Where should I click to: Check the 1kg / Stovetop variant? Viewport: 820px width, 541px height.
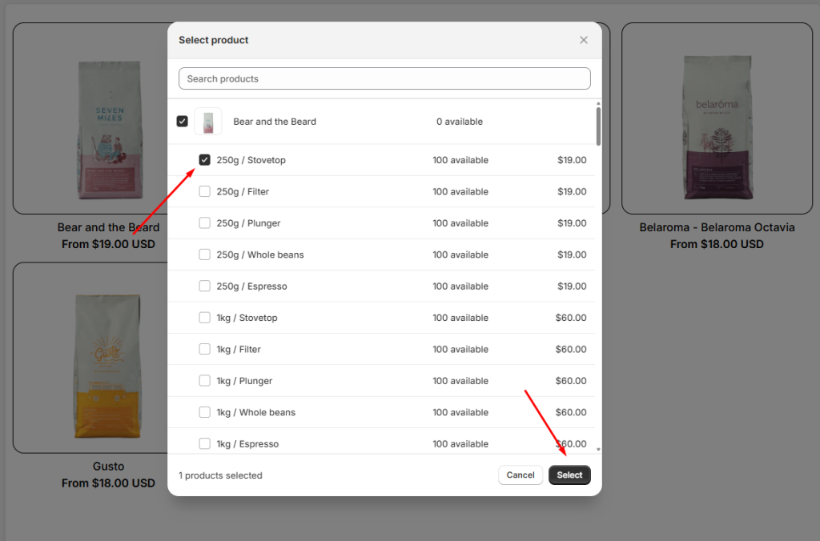[x=205, y=318]
